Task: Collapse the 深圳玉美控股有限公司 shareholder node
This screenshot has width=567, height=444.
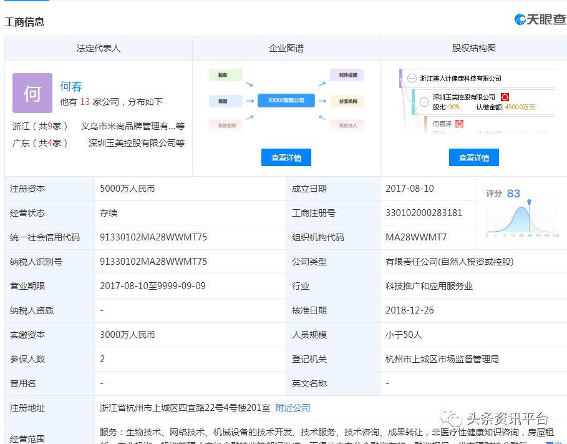Action: (424, 102)
